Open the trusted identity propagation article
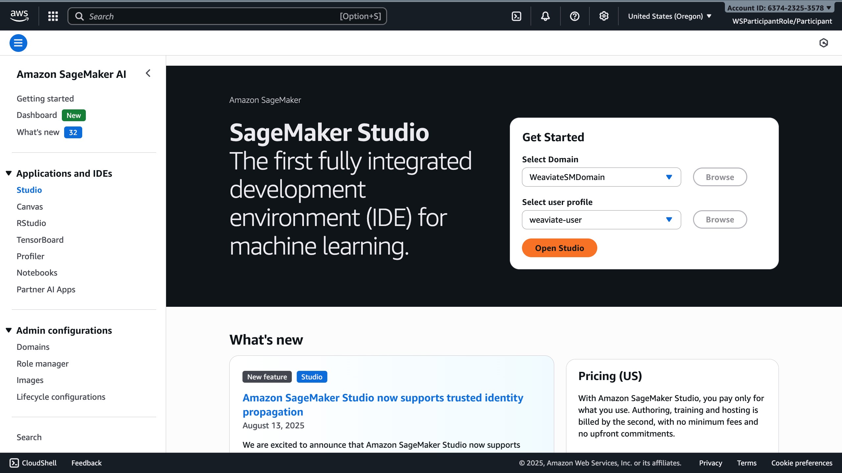The width and height of the screenshot is (842, 473). coord(383,405)
